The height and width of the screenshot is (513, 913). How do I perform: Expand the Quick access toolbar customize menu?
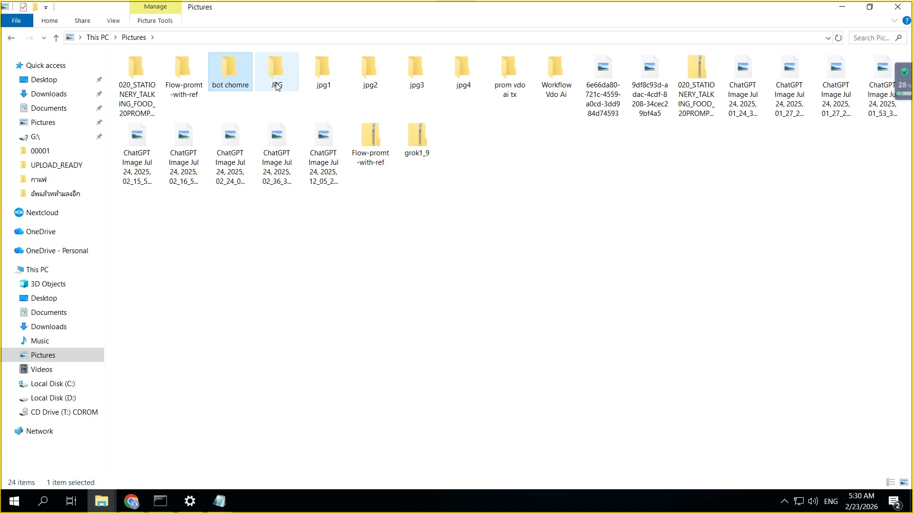pyautogui.click(x=46, y=7)
